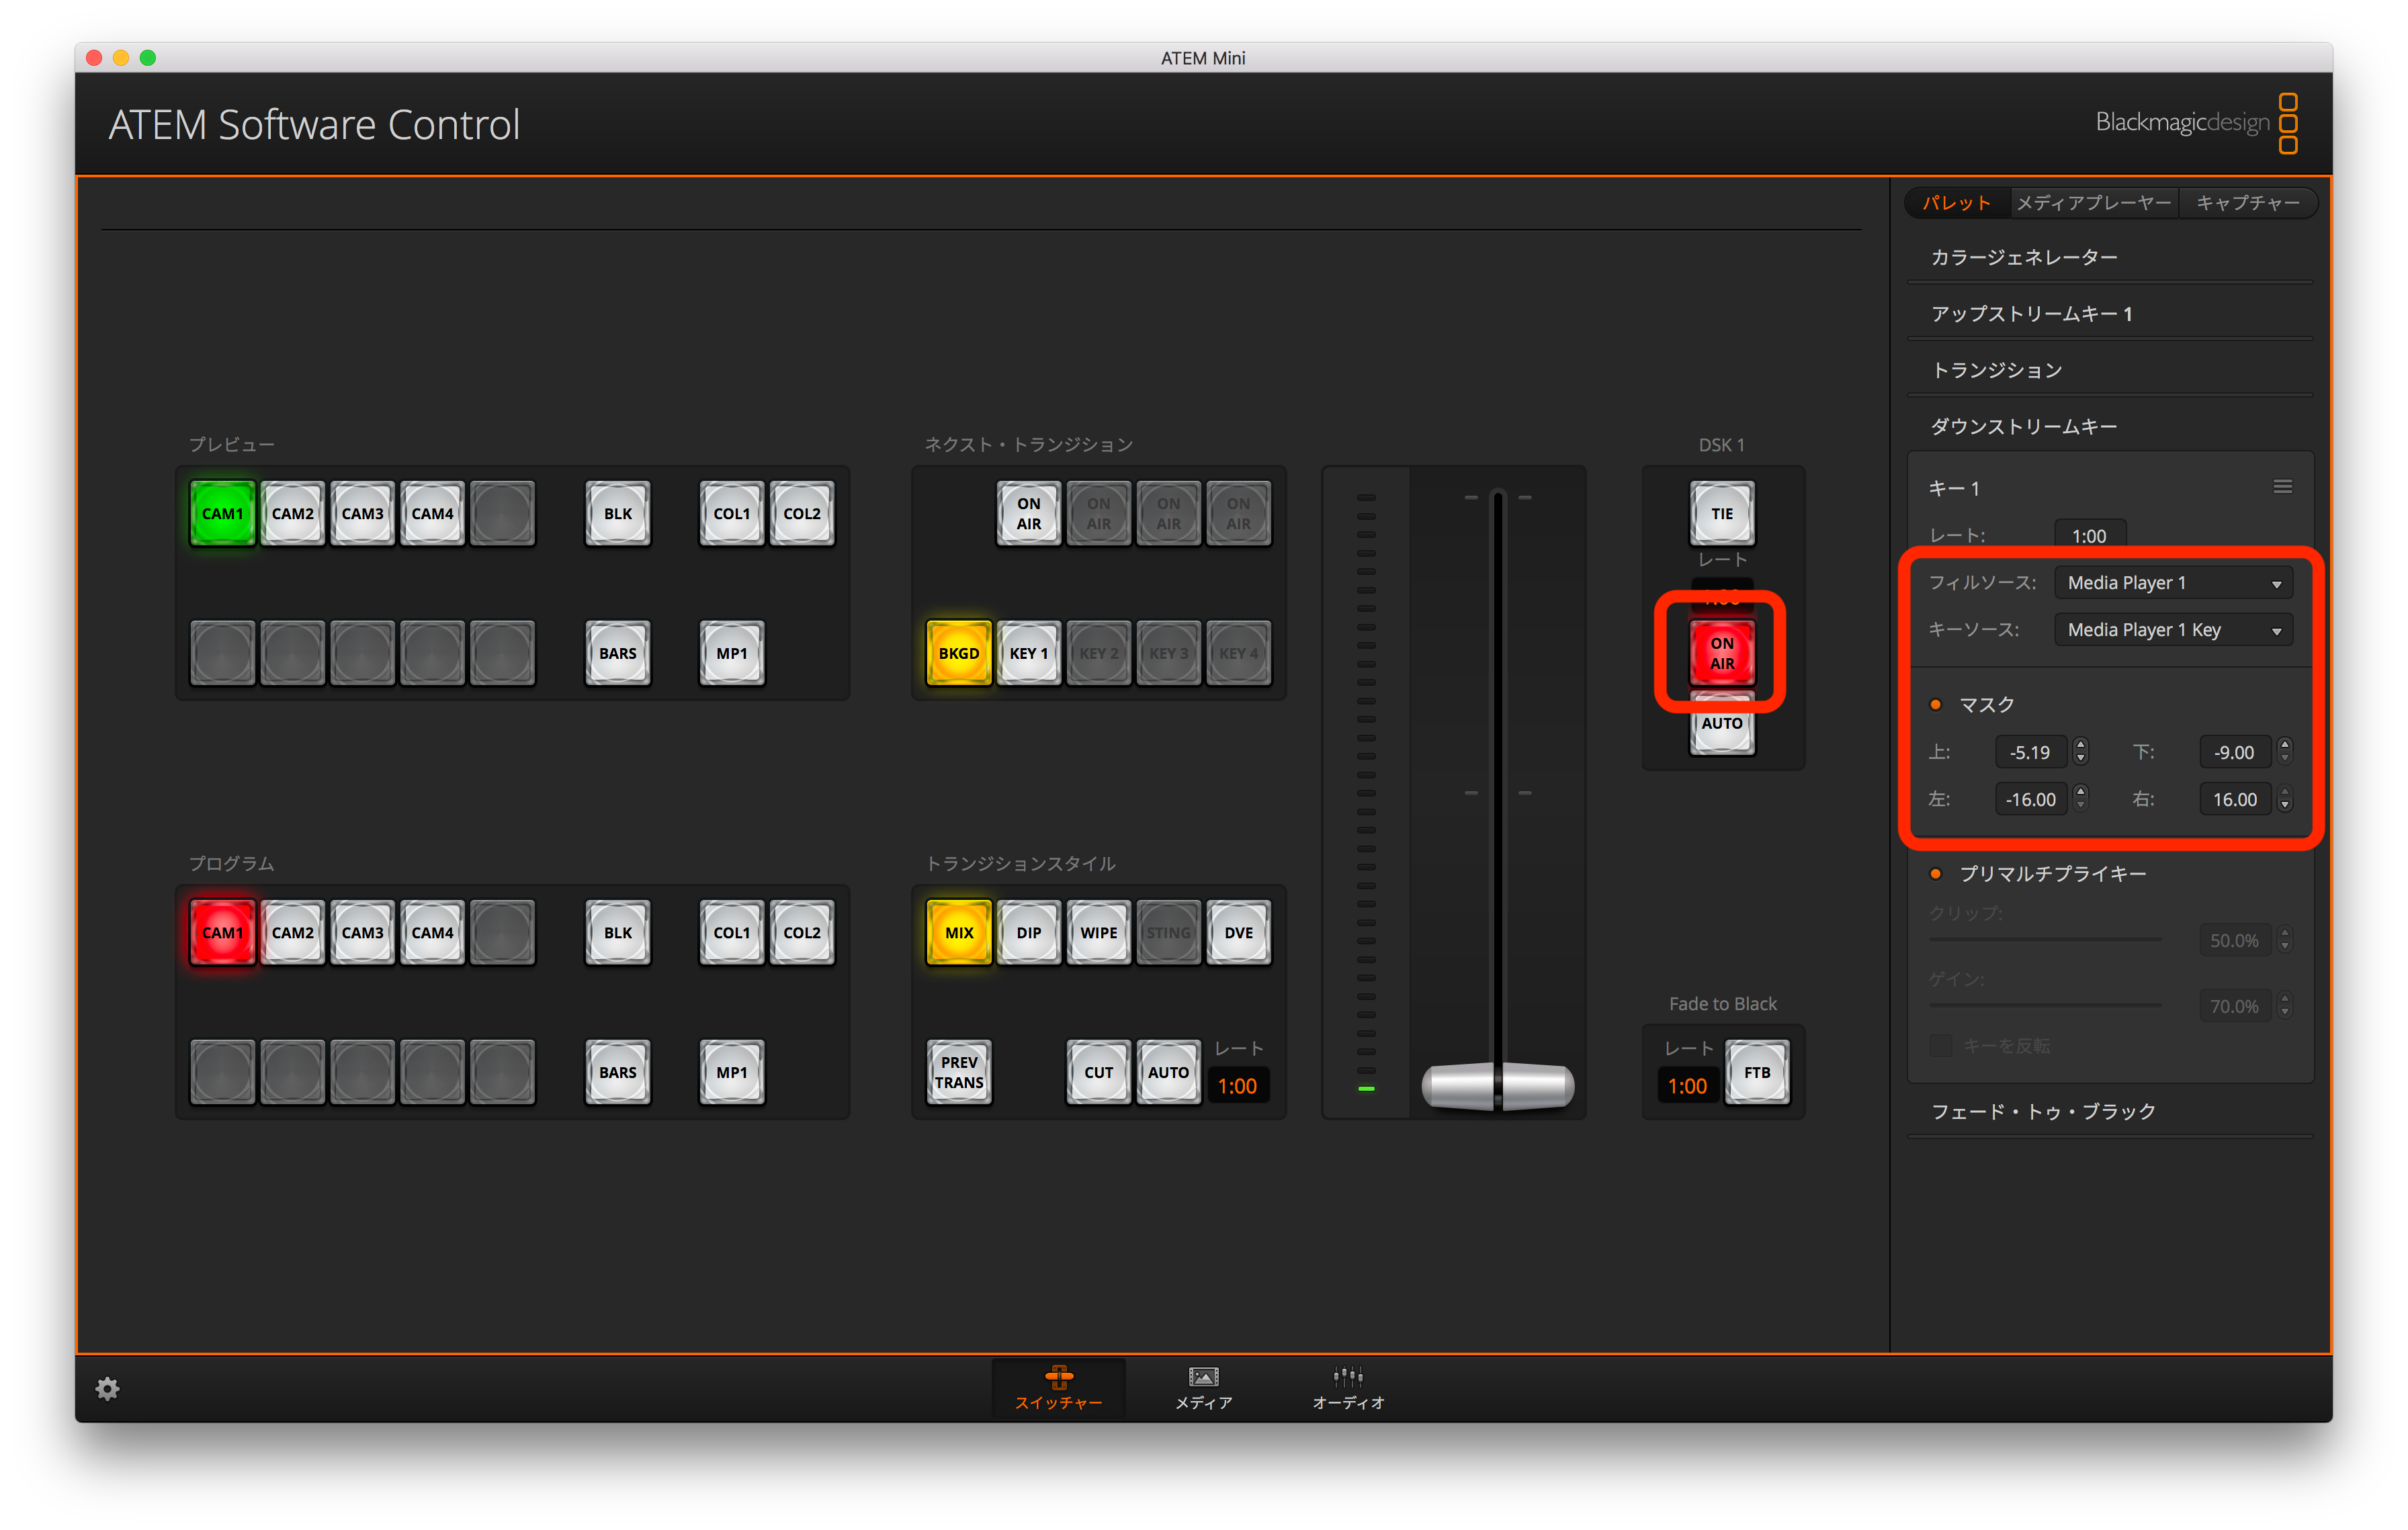The width and height of the screenshot is (2408, 1530).
Task: Select CAM3 on the preview bus
Action: click(362, 514)
